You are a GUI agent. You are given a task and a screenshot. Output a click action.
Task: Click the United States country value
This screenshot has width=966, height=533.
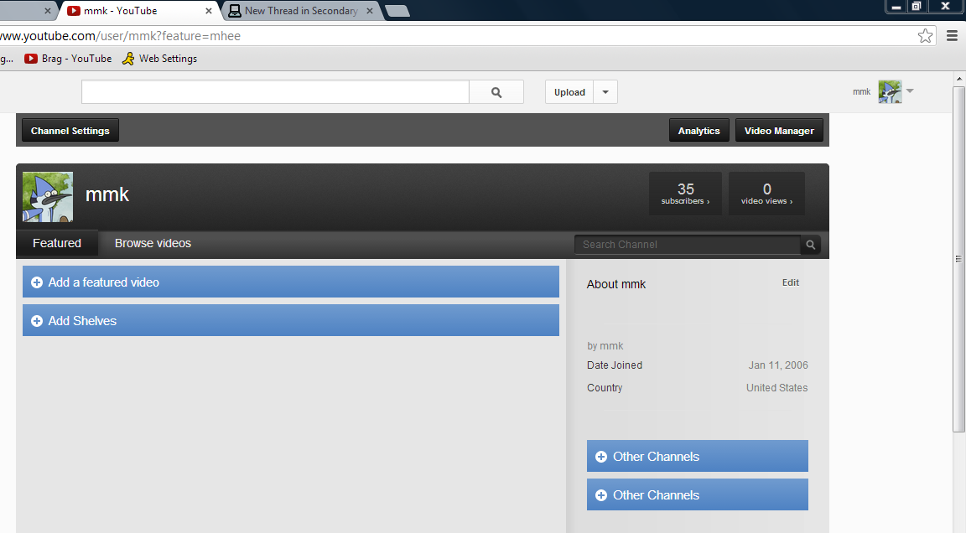[x=776, y=388]
